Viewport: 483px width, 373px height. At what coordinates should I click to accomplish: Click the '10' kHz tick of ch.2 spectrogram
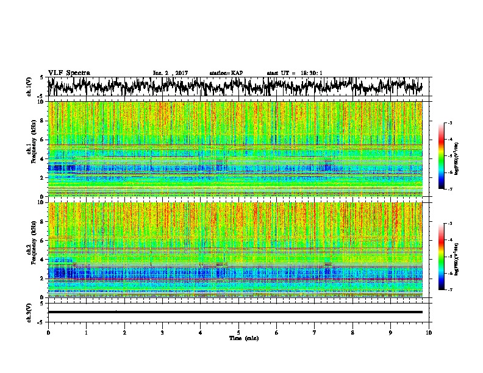pyautogui.click(x=41, y=202)
